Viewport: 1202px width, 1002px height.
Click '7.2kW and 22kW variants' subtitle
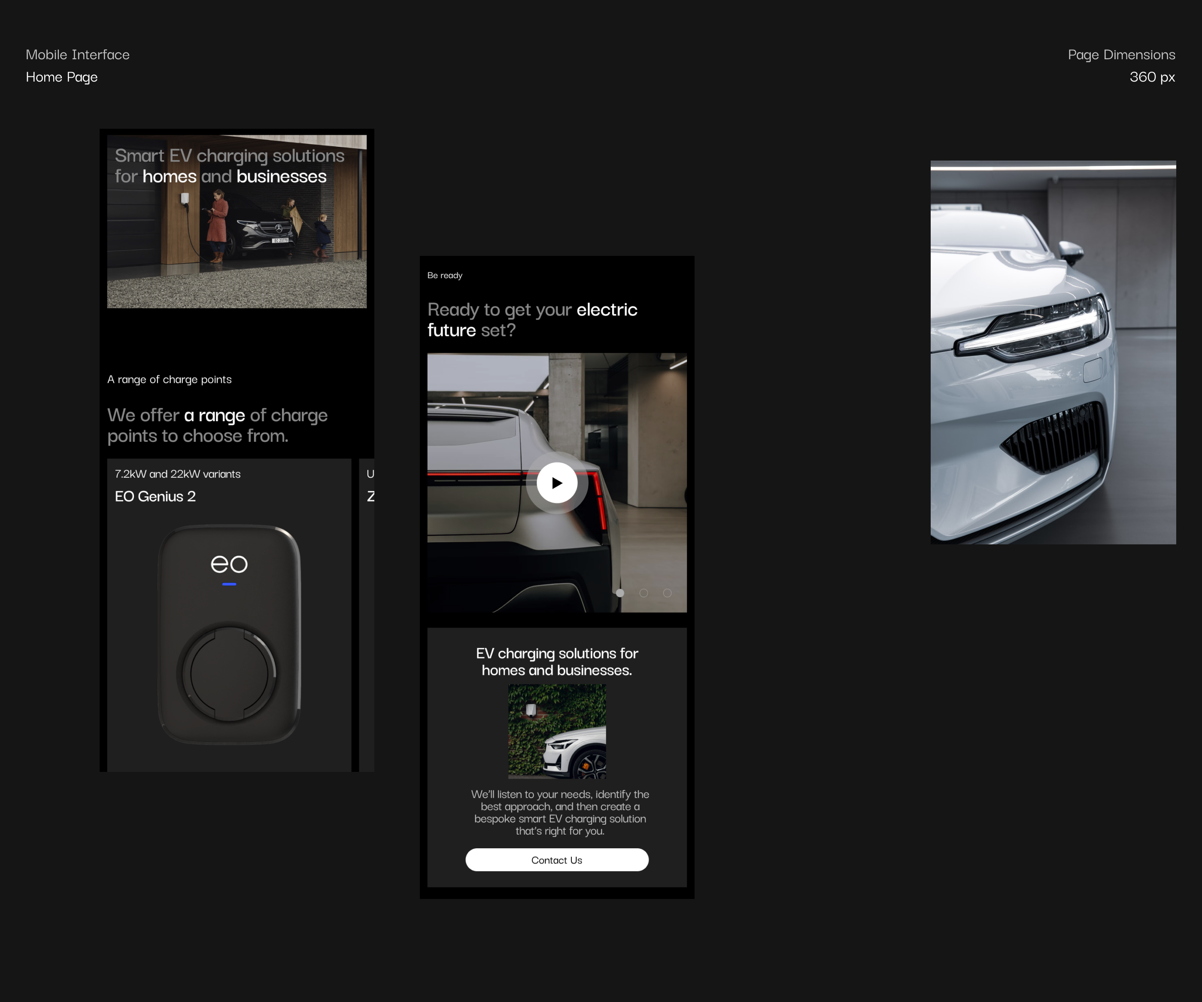[177, 474]
